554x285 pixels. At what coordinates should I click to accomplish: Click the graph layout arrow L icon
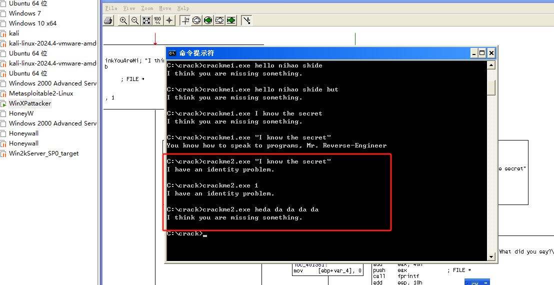[x=246, y=20]
